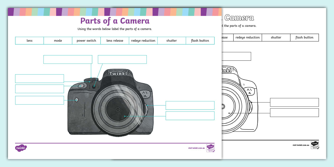Screen dimensions: 334x167
Task: Click the quality badge on the back worksheet
Action: tap(315, 144)
